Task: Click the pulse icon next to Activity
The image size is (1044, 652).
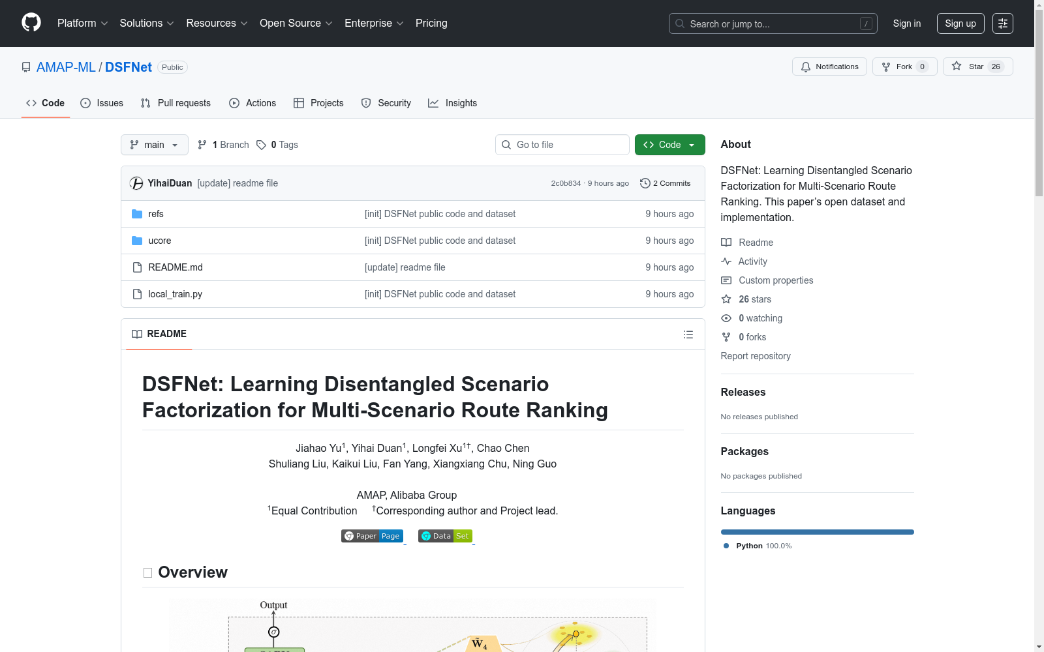Action: point(726,261)
